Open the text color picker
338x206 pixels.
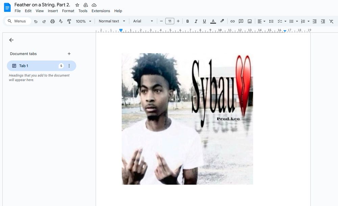[x=213, y=21]
